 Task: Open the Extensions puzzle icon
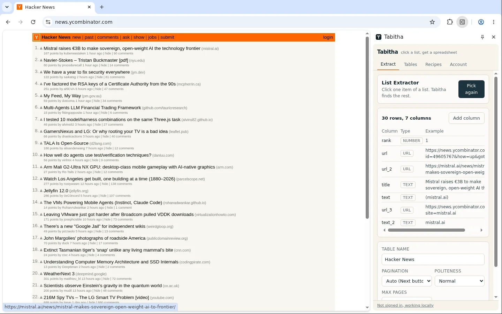(450, 22)
